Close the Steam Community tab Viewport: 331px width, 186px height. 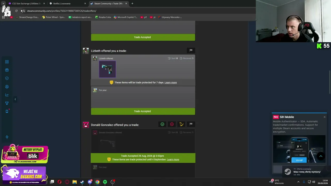(126, 4)
